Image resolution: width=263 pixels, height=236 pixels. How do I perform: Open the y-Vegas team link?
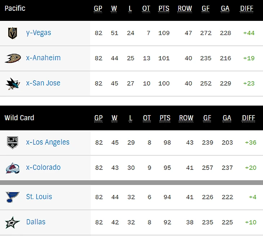coord(39,33)
